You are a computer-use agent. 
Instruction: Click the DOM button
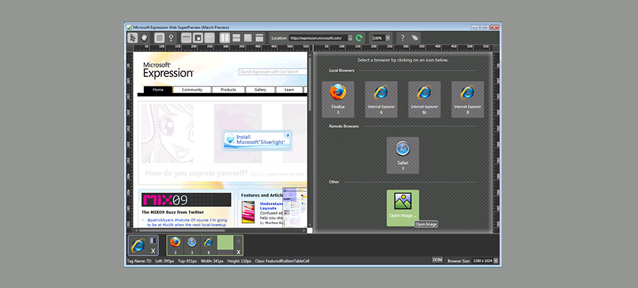(x=437, y=260)
